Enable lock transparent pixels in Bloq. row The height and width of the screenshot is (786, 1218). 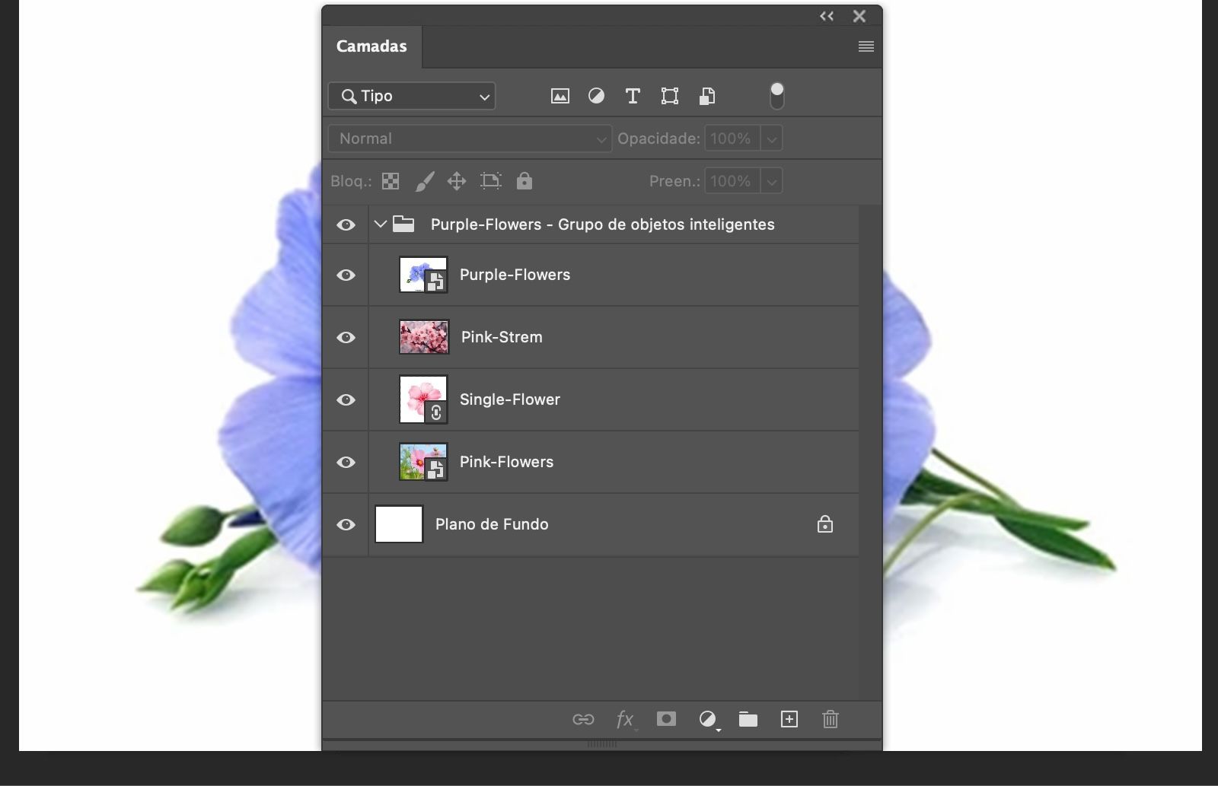(x=390, y=181)
